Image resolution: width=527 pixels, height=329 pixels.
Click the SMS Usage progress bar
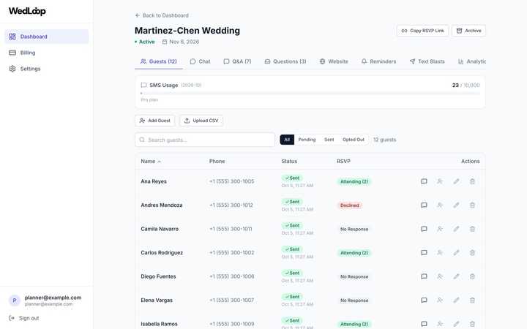(310, 94)
